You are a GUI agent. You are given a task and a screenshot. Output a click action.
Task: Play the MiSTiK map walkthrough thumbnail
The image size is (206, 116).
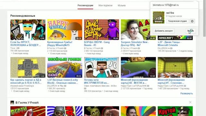pos(138,67)
